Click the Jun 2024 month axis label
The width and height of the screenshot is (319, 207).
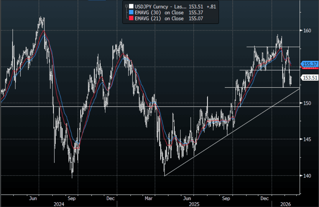pos(33,198)
